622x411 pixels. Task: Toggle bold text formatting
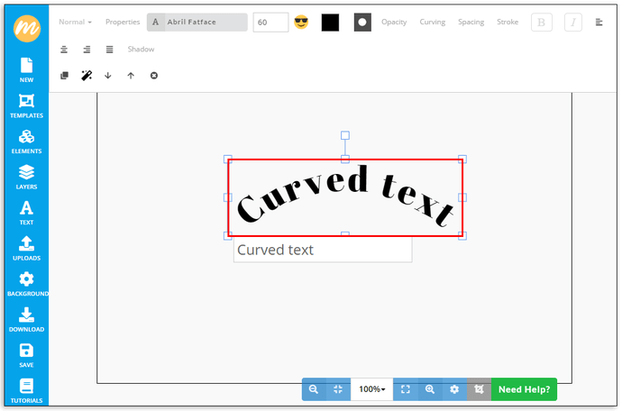click(541, 23)
